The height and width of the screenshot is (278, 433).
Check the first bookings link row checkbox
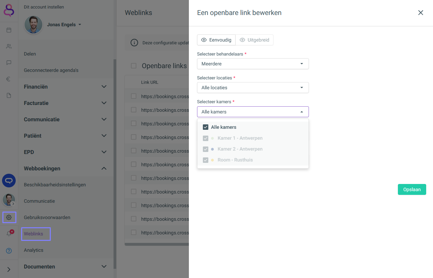(134, 96)
